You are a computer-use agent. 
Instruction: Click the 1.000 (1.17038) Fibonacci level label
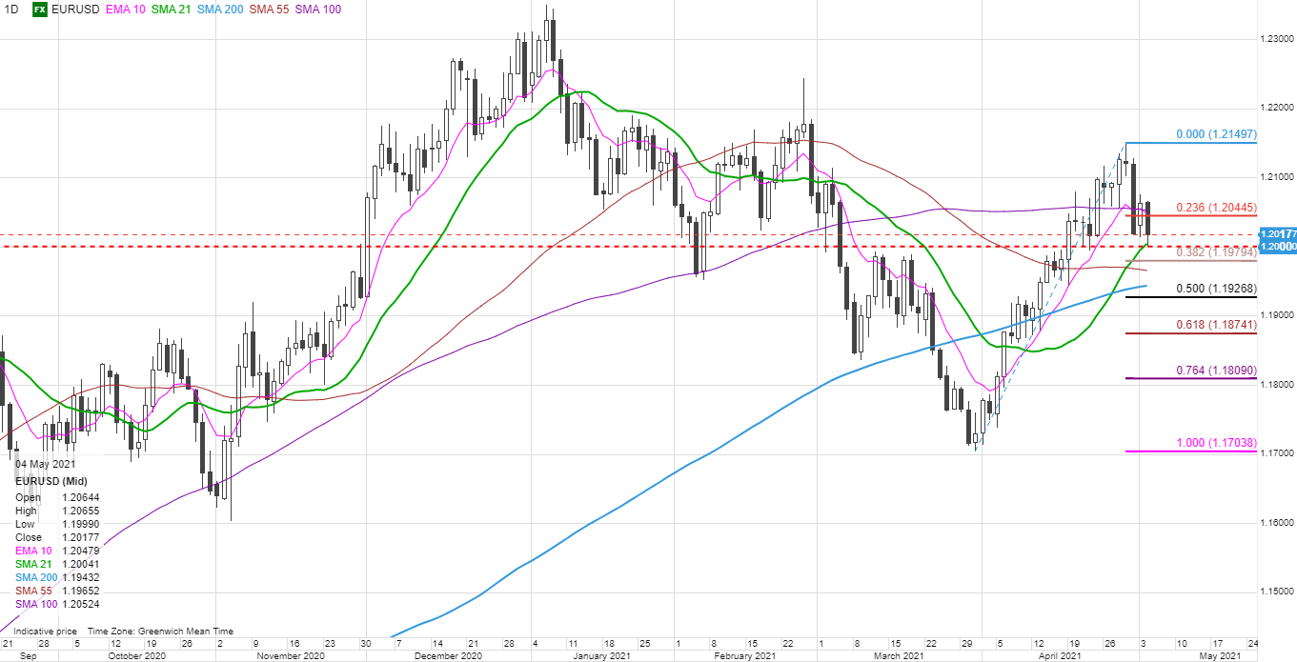(x=1214, y=443)
